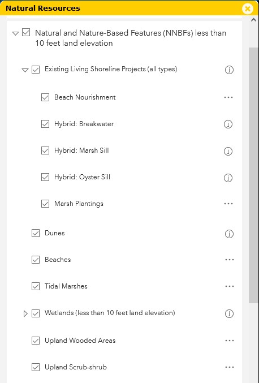Viewport: 259px width, 383px height.
Task: Open Tidal Marshes ellipsis menu
Action: (230, 286)
